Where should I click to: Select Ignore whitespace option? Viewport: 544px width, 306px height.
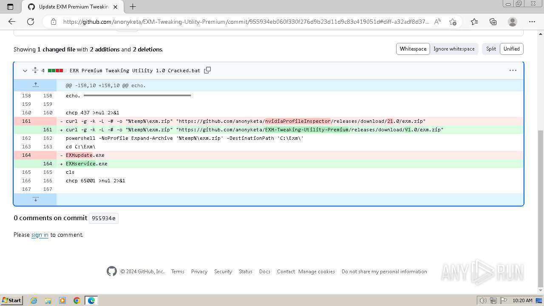pos(454,49)
